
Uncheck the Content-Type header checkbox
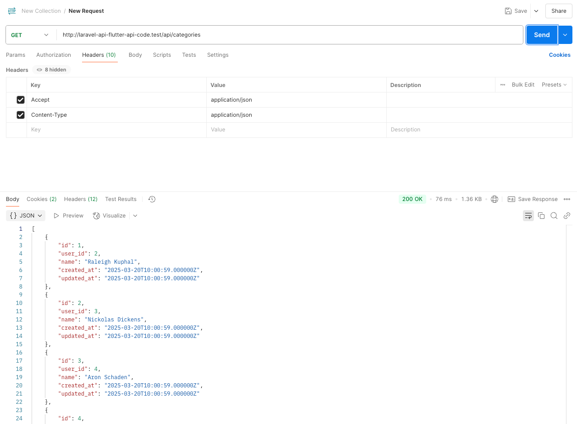pos(21,115)
